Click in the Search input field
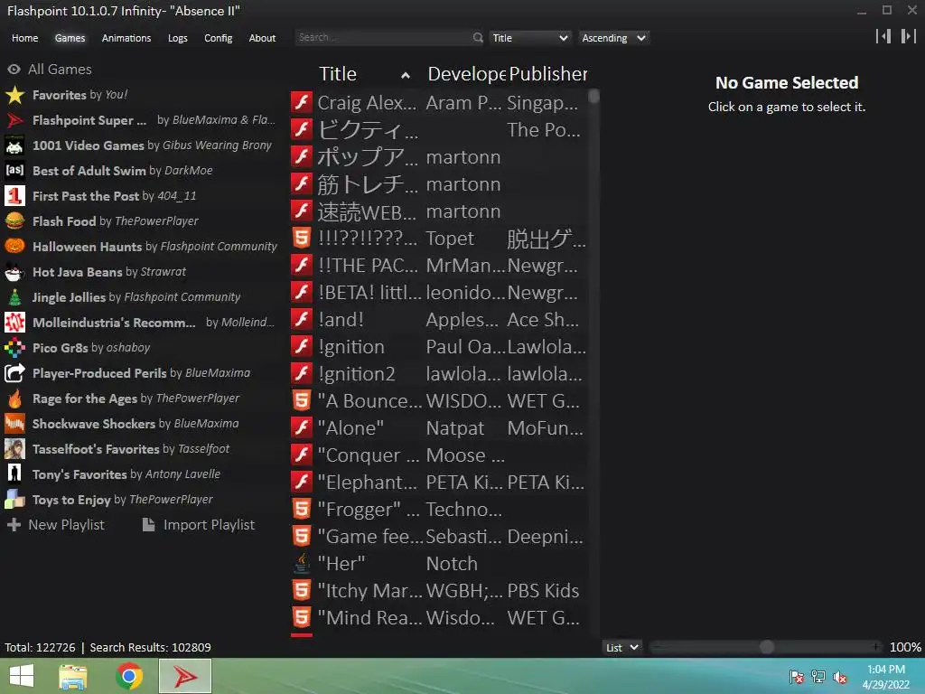 pos(383,38)
